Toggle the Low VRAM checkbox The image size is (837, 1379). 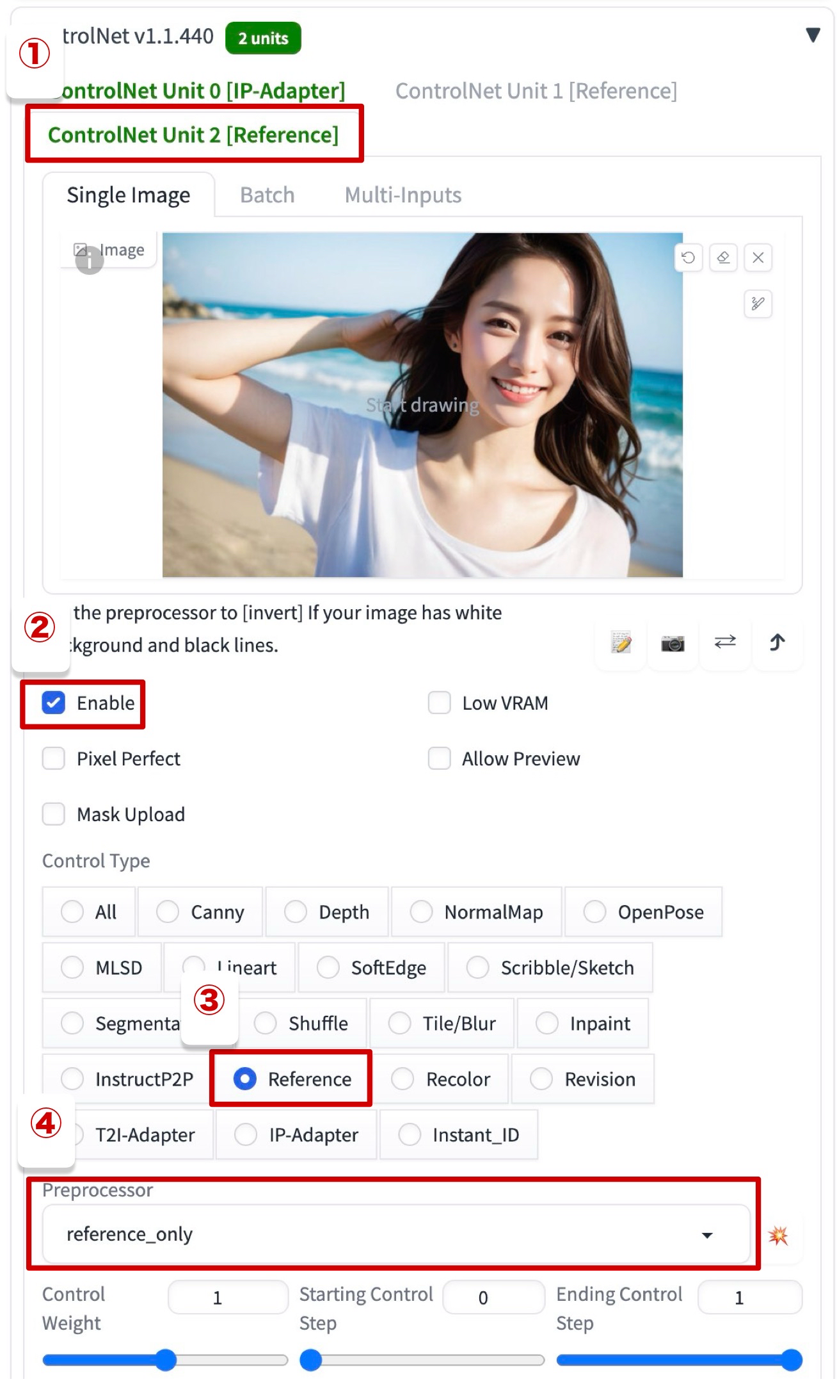[440, 703]
